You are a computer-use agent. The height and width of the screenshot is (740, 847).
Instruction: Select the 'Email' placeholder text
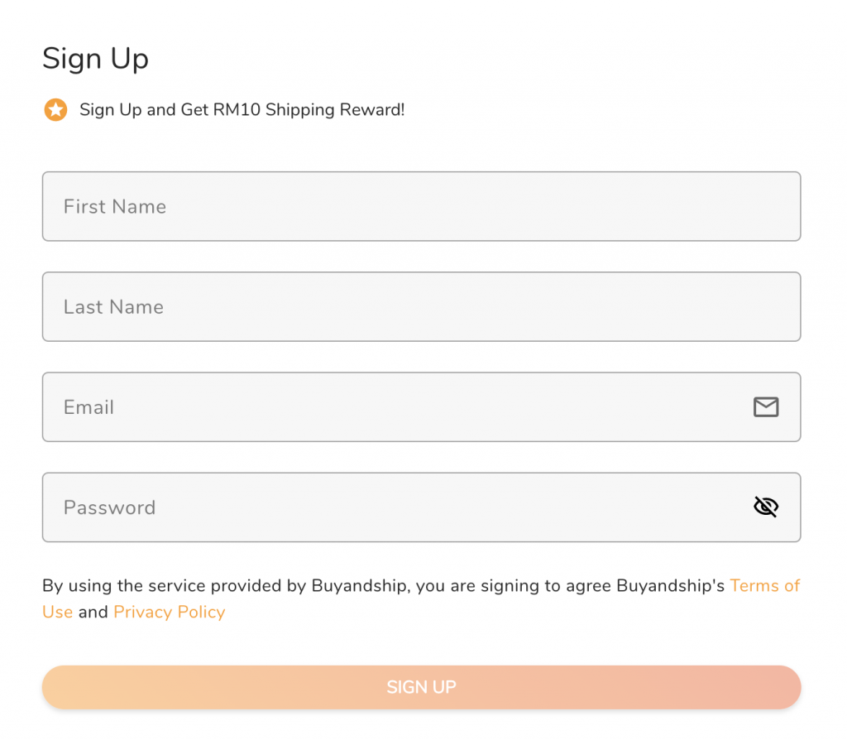click(89, 406)
